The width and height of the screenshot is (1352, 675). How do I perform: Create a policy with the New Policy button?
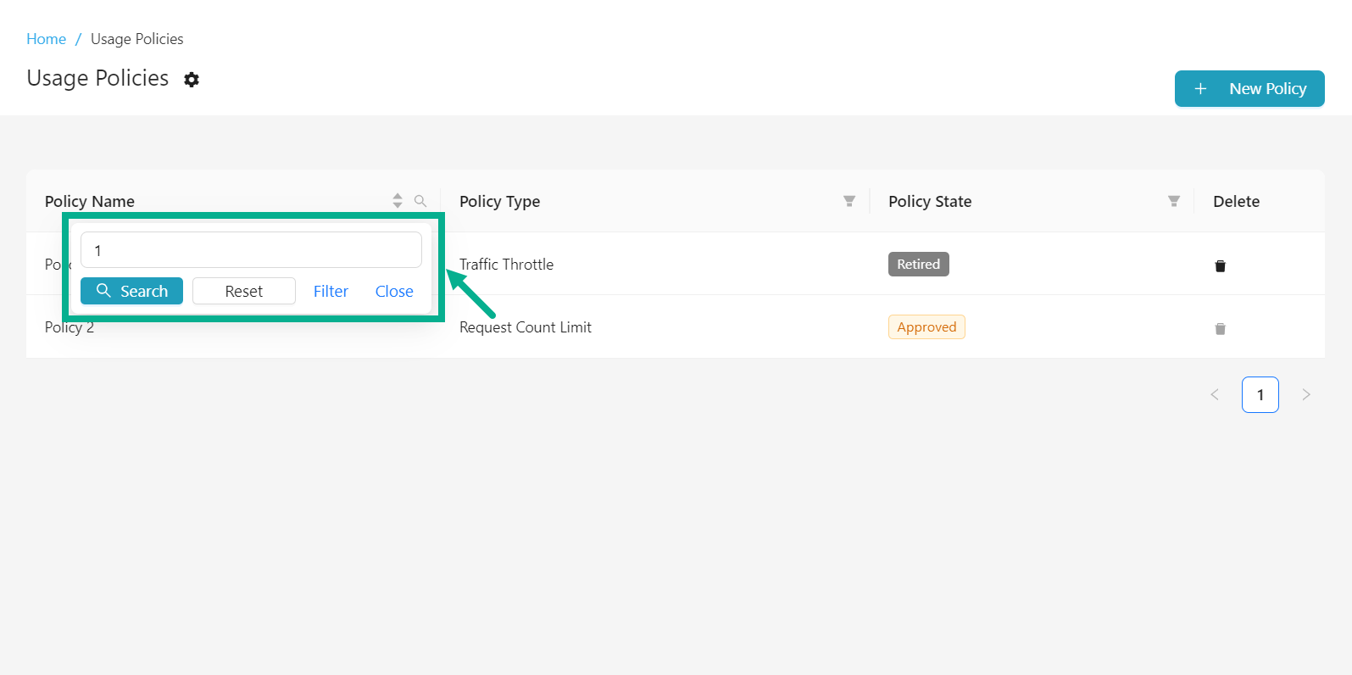pyautogui.click(x=1249, y=89)
